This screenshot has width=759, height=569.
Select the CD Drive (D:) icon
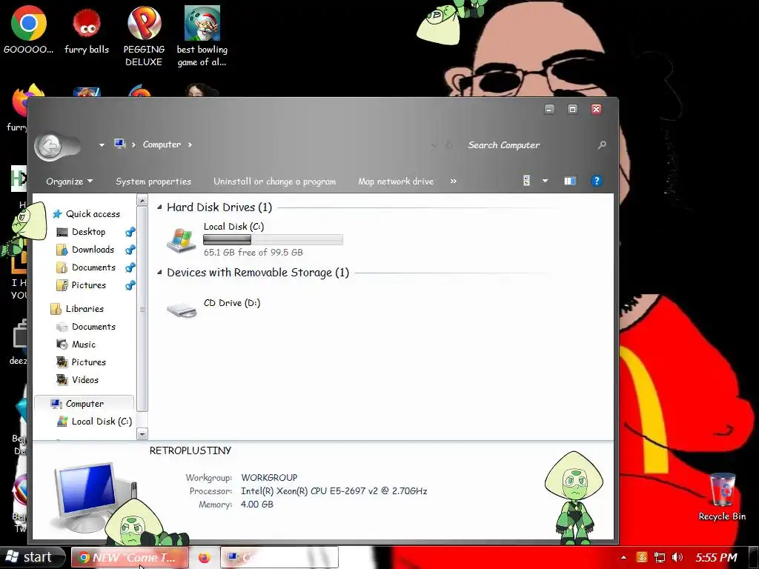tap(182, 309)
